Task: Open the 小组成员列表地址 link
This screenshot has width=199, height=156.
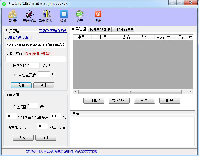Action: click(19, 38)
